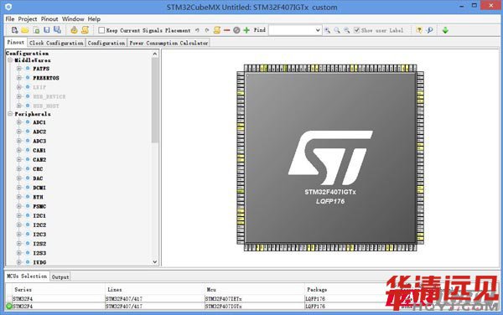
Task: Click the red minus toolbar icon
Action: tap(227, 30)
